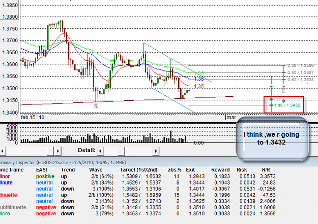Viewport: 318px width, 224px height.
Task: Click the EASI column header
Action: coord(42,170)
